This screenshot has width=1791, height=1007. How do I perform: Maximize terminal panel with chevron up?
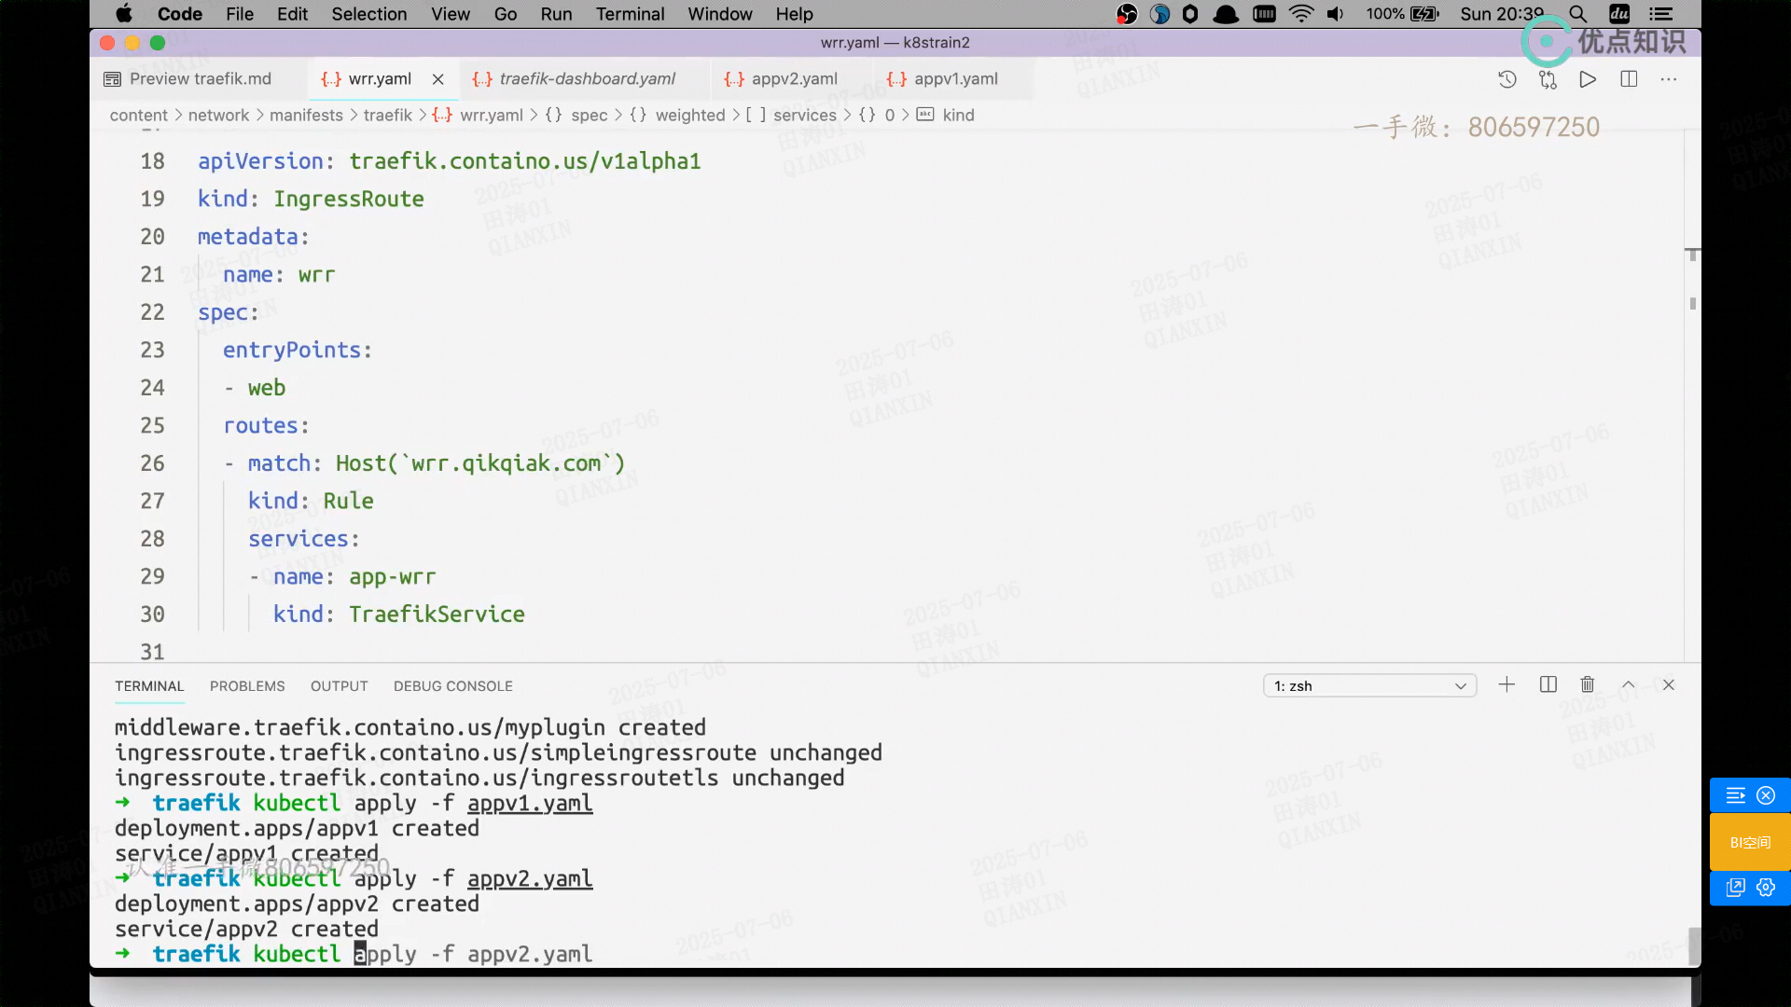pos(1629,685)
